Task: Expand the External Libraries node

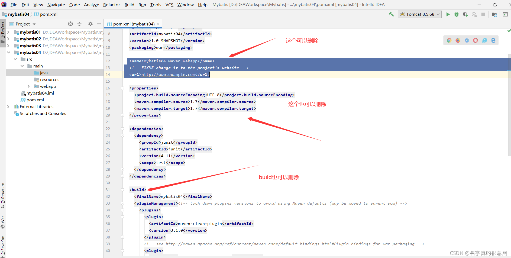Action: (x=8, y=107)
